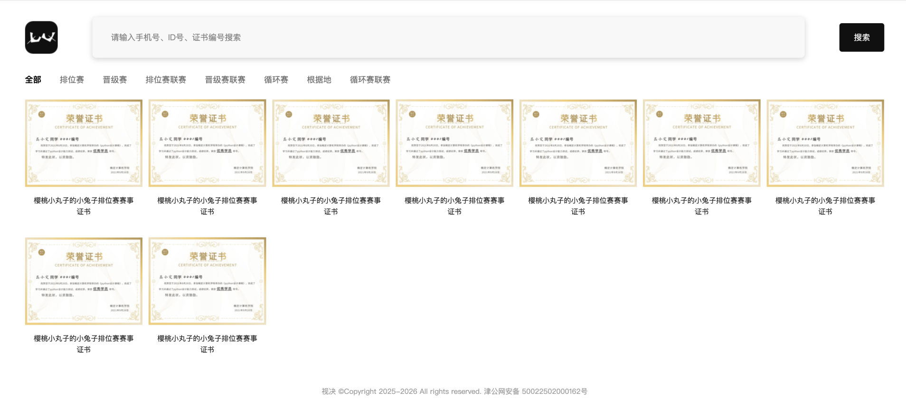This screenshot has height=419, width=906.
Task: Open the first certificate thumbnail in top row
Action: (x=84, y=143)
